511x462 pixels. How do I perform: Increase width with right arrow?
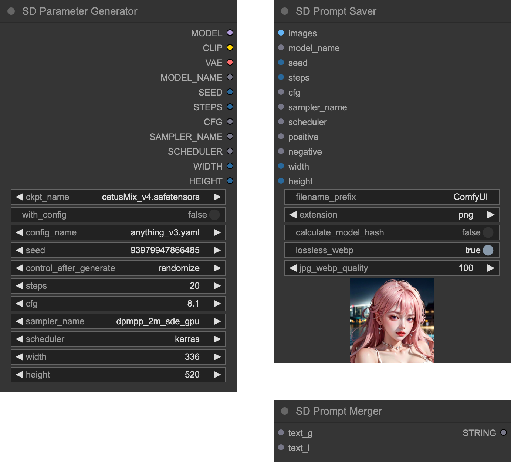pos(217,357)
